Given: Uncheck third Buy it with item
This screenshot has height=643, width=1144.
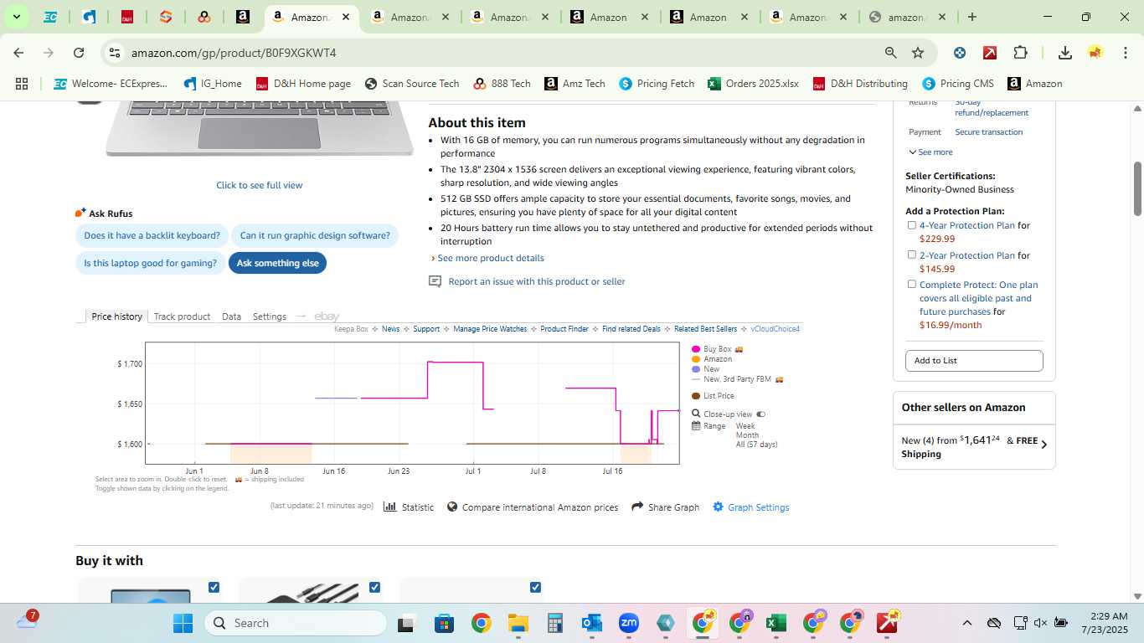Looking at the screenshot, I should tap(535, 587).
